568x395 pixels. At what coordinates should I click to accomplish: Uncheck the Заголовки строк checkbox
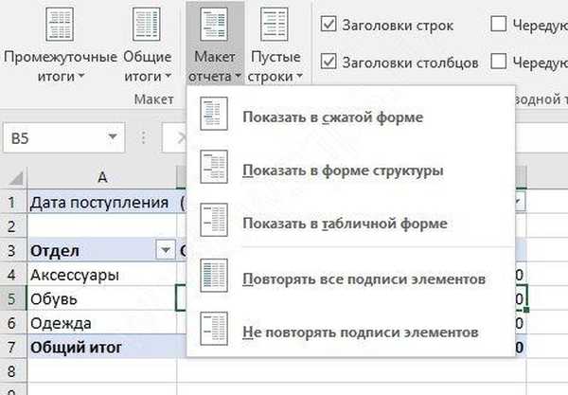328,25
